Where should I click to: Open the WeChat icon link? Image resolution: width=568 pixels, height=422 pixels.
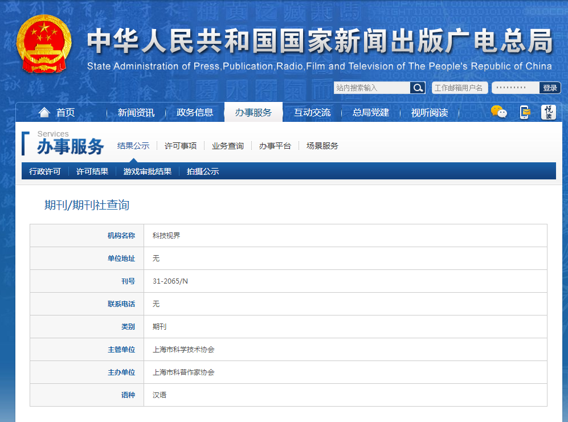[x=499, y=112]
